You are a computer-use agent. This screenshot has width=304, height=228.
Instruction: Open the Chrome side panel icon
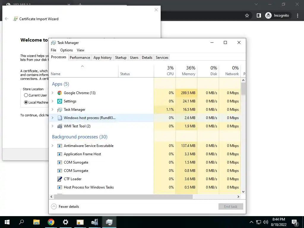tap(259, 15)
